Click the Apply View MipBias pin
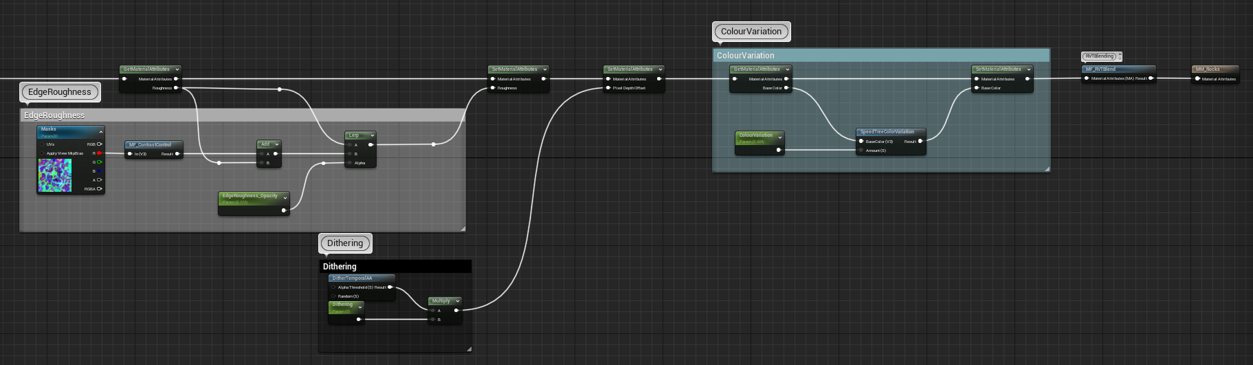 tap(42, 153)
